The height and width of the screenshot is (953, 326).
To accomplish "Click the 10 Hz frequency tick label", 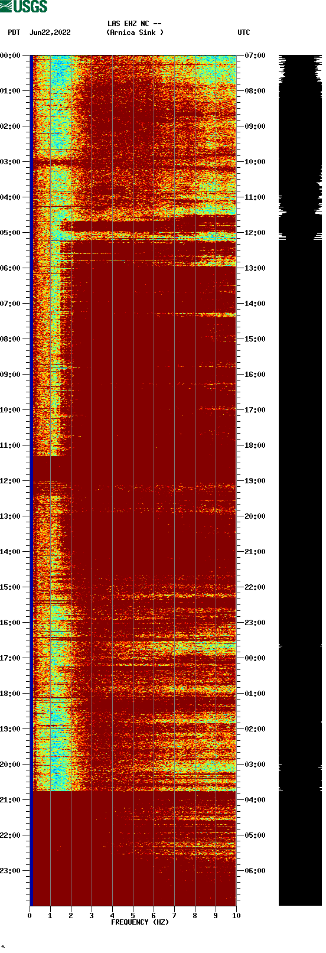I will [236, 916].
